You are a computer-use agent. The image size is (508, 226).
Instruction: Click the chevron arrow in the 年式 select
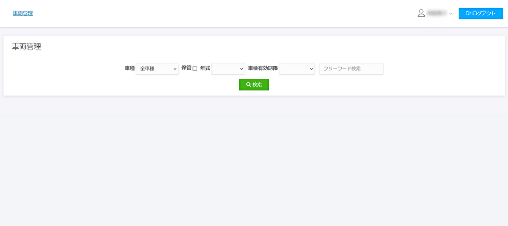coord(242,69)
